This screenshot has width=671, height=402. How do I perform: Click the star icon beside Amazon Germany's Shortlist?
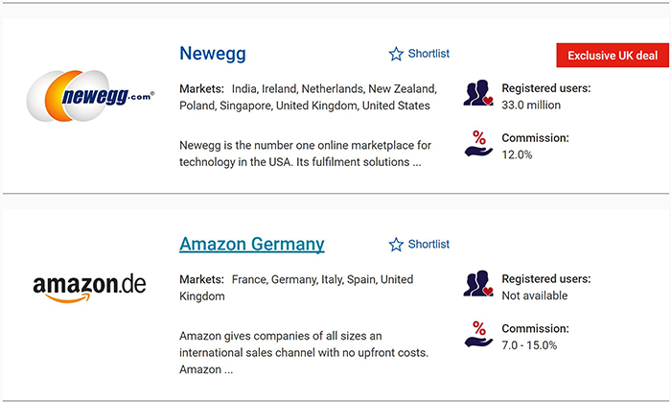[396, 245]
